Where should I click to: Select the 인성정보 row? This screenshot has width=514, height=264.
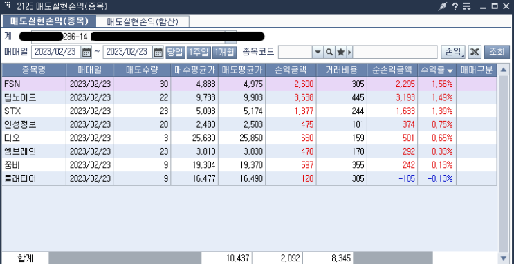249,124
